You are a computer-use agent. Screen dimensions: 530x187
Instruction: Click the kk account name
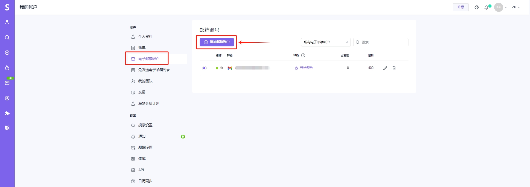[x=221, y=68]
